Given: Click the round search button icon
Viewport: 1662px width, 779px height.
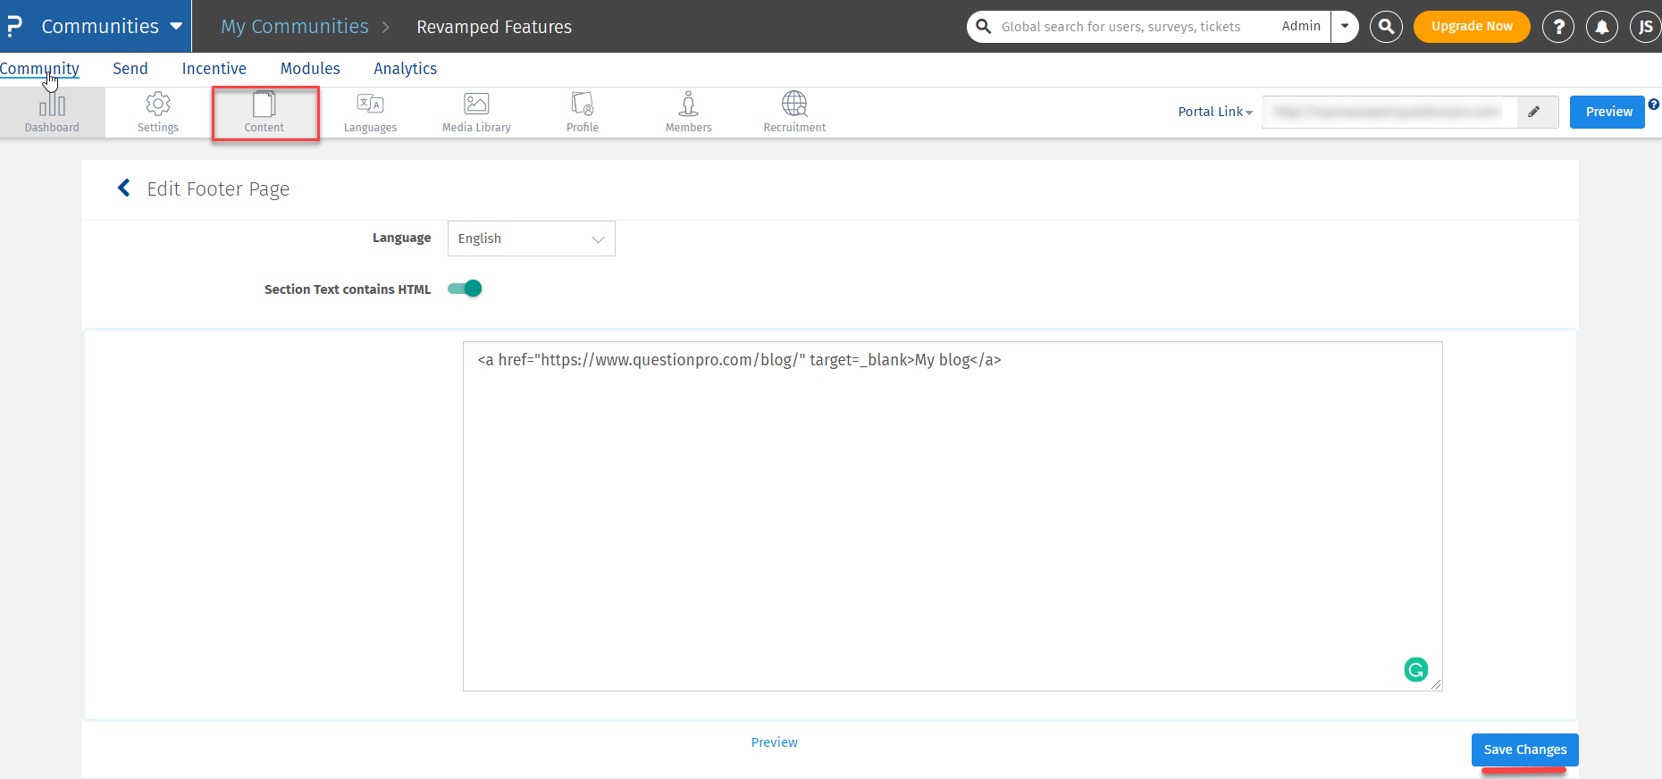Looking at the screenshot, I should (1387, 27).
